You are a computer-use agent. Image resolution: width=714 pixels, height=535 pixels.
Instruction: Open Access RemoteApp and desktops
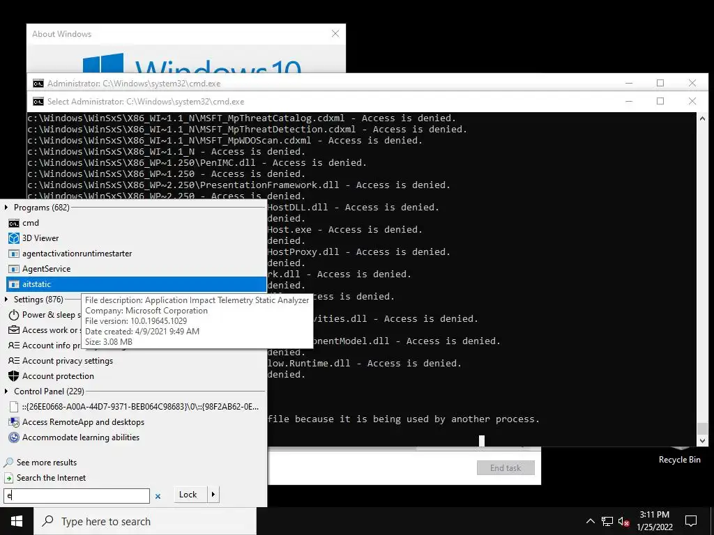[83, 422]
